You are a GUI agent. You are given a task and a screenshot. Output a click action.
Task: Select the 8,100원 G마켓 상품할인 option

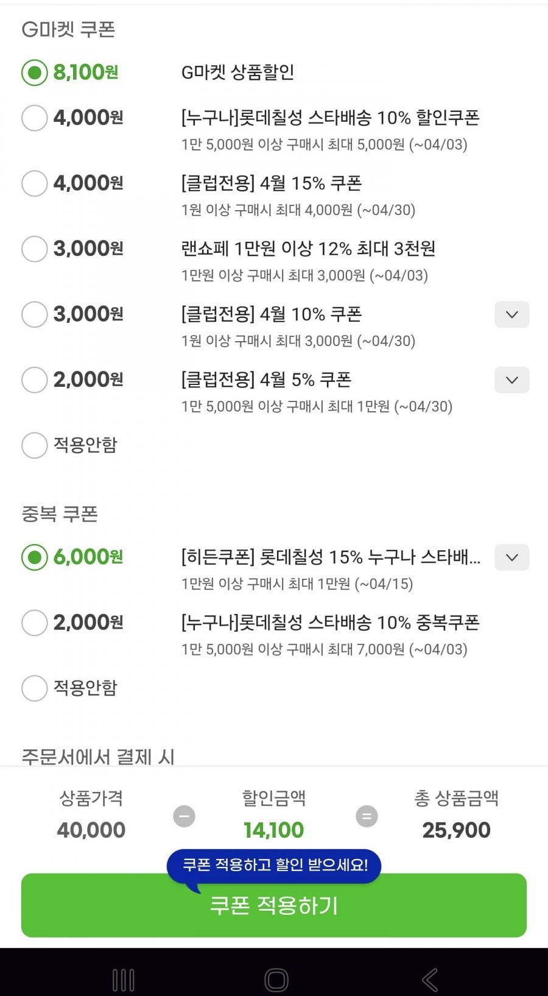35,73
